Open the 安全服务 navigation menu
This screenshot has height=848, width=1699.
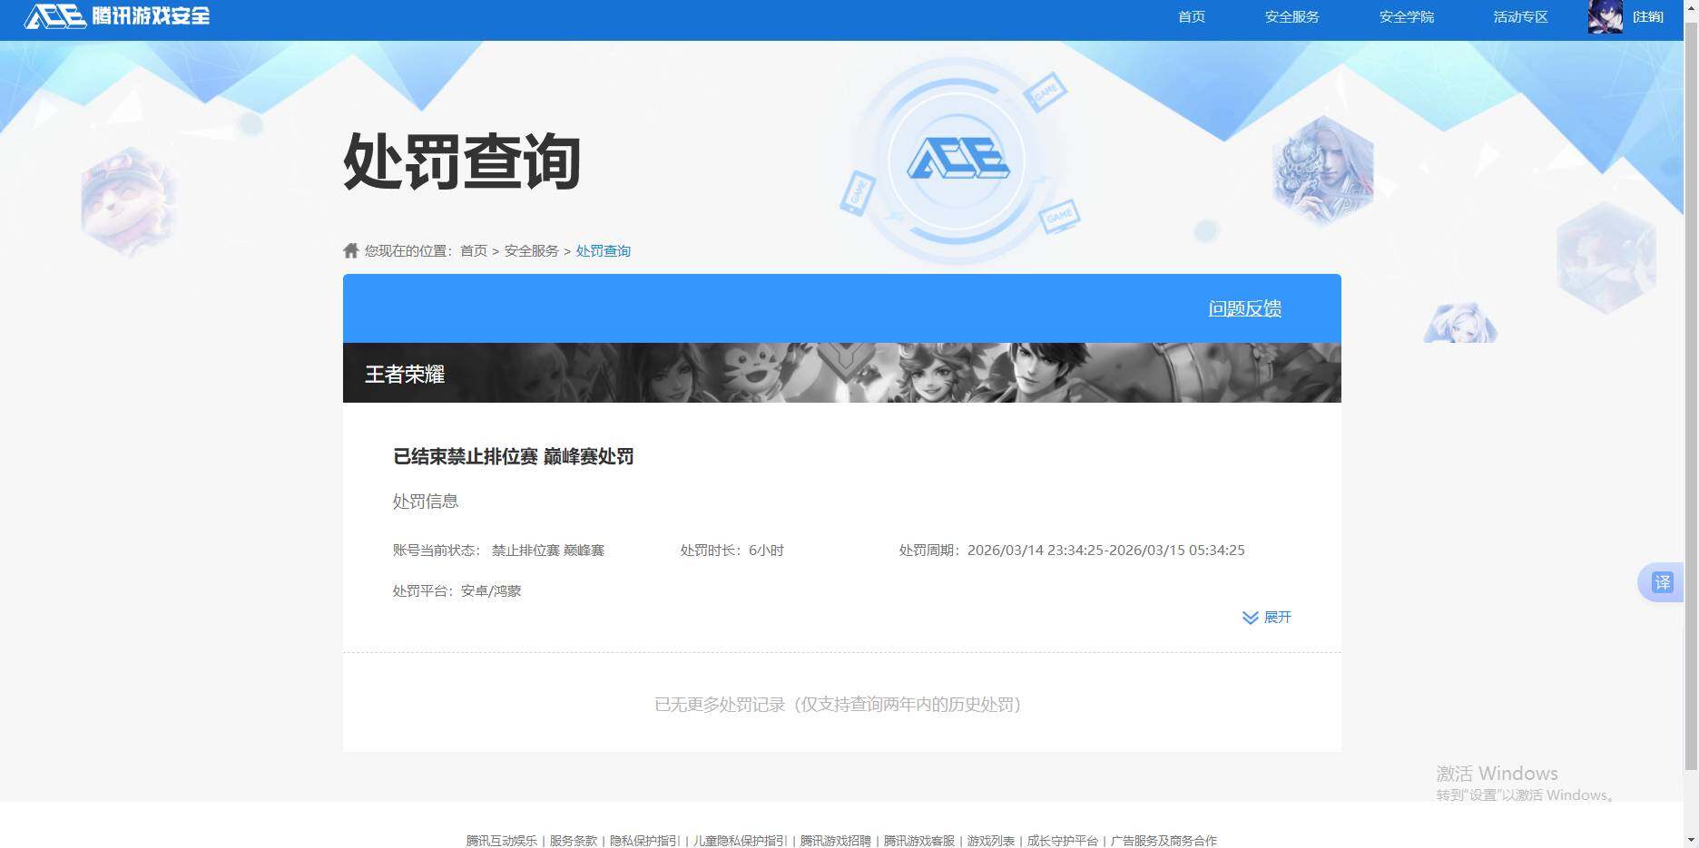point(1291,16)
